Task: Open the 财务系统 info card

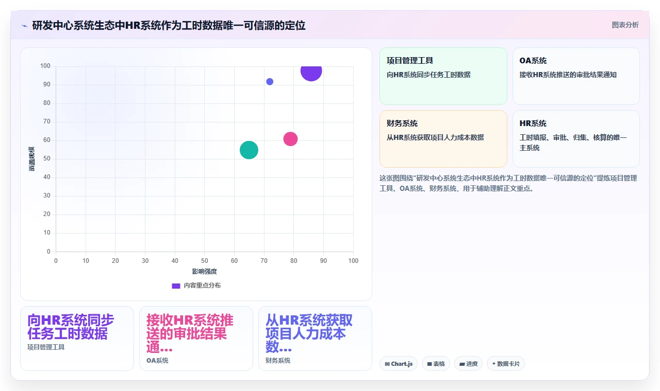Action: (x=443, y=139)
